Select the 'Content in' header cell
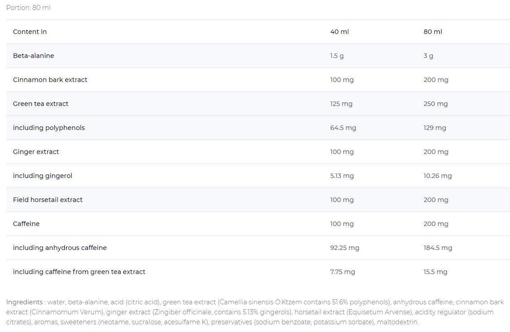Image resolution: width=510 pixels, height=332 pixels. click(x=30, y=32)
